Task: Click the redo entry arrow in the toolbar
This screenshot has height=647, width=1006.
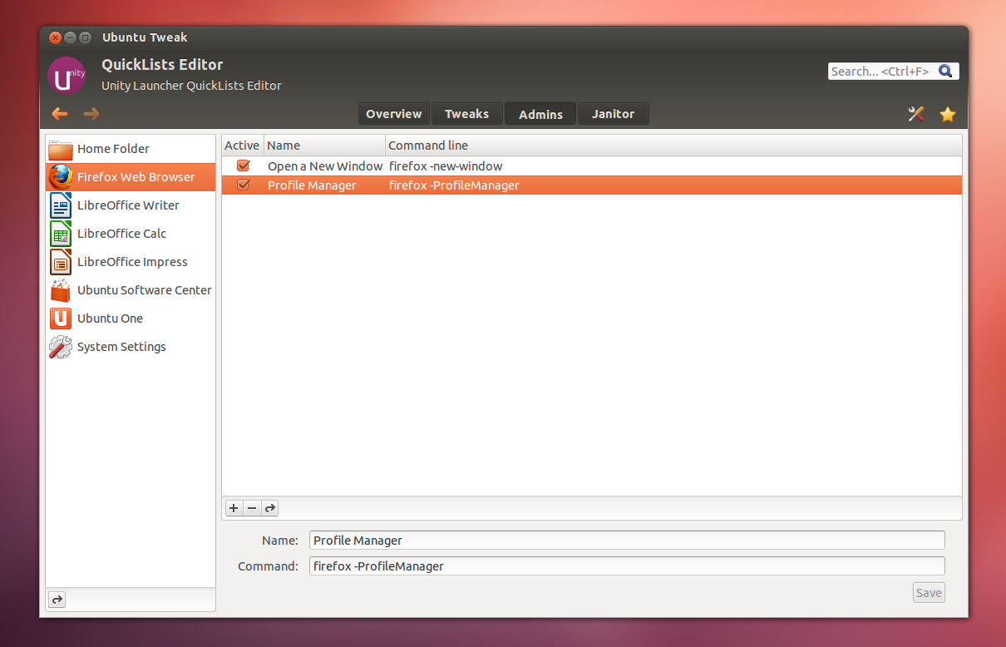Action: 269,508
